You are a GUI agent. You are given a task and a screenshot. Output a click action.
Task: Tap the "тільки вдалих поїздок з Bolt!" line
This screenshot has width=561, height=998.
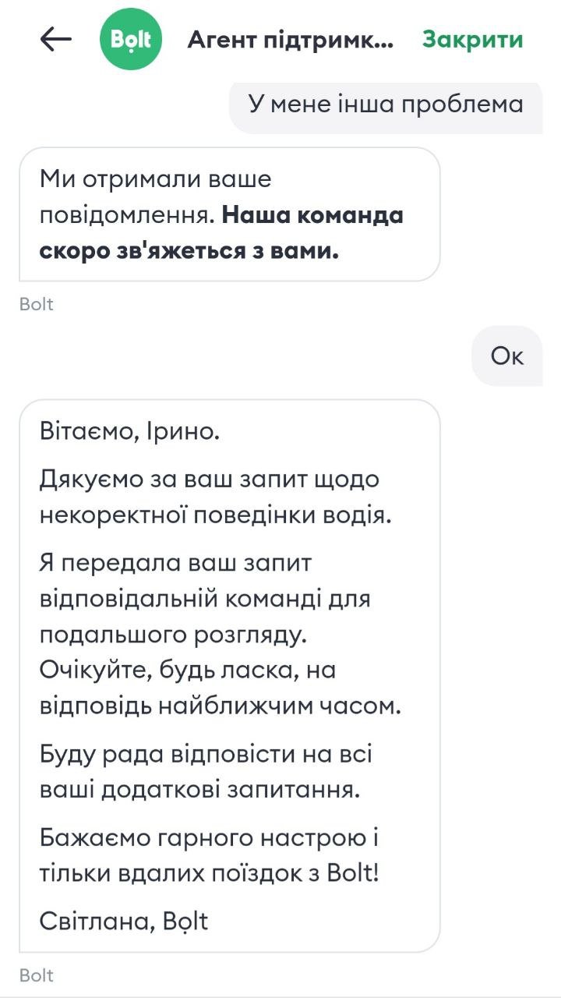tap(210, 873)
